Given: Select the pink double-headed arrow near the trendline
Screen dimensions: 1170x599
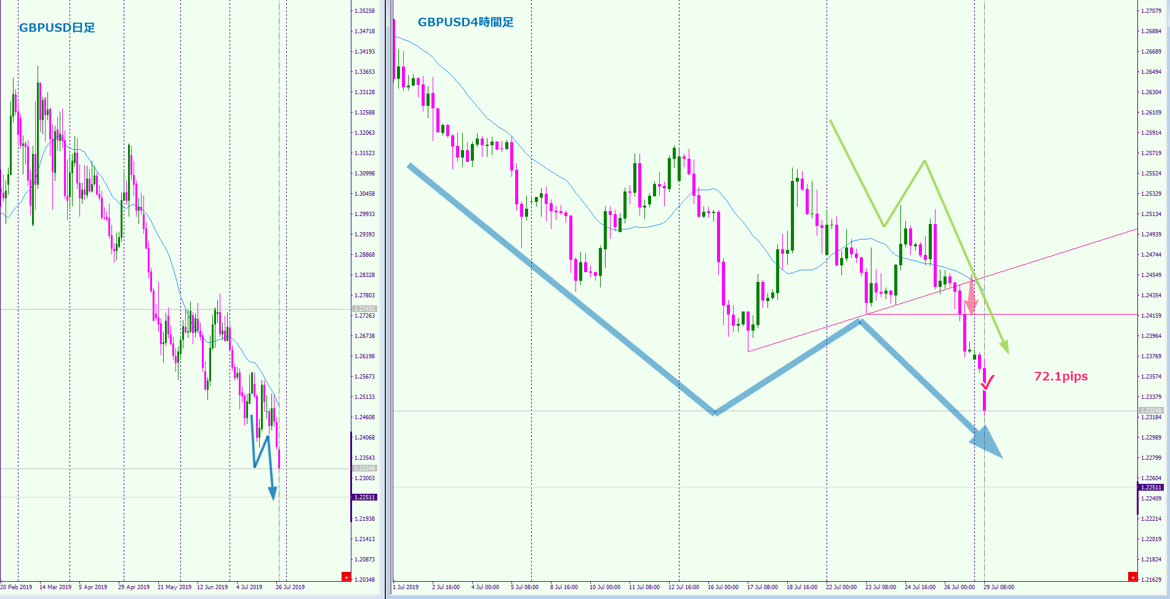Looking at the screenshot, I should [972, 295].
